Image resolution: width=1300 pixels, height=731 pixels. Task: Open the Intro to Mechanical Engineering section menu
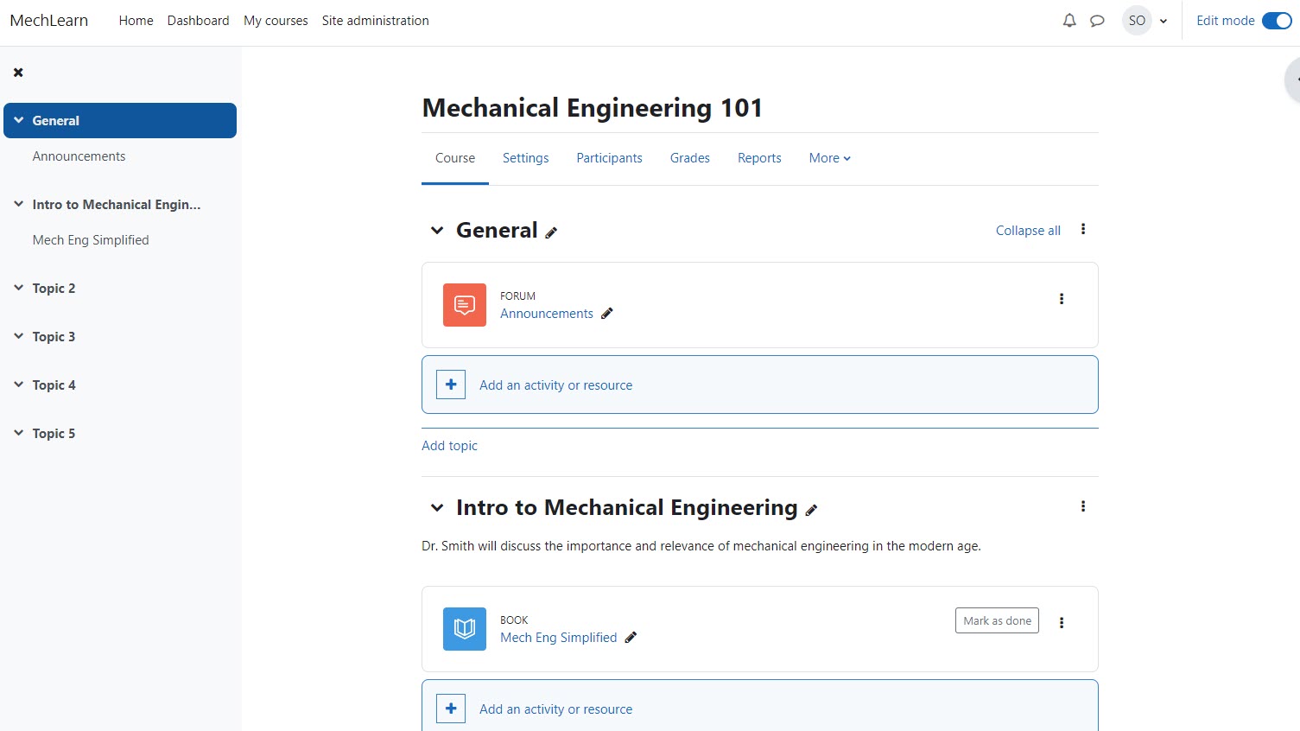(1083, 506)
